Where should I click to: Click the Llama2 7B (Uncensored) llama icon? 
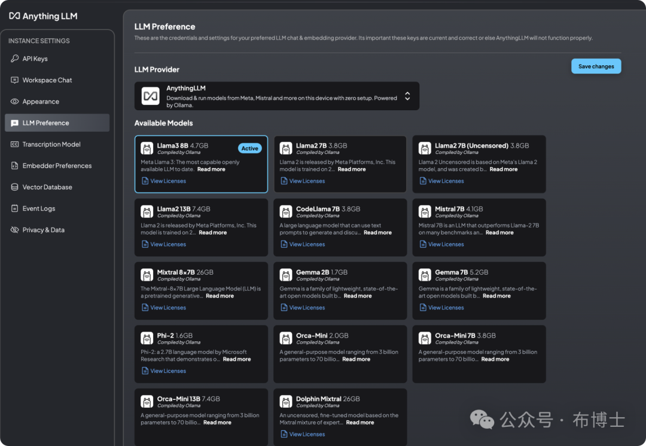[425, 148]
